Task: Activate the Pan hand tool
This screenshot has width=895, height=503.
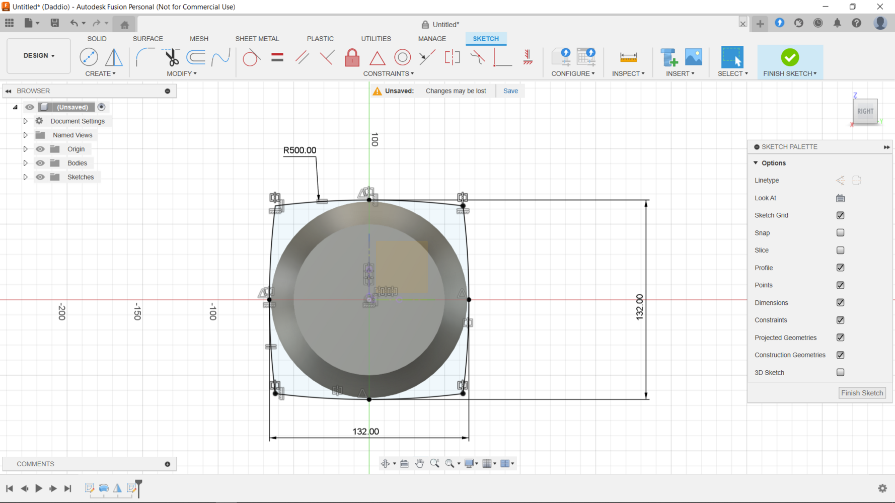Action: (x=419, y=463)
